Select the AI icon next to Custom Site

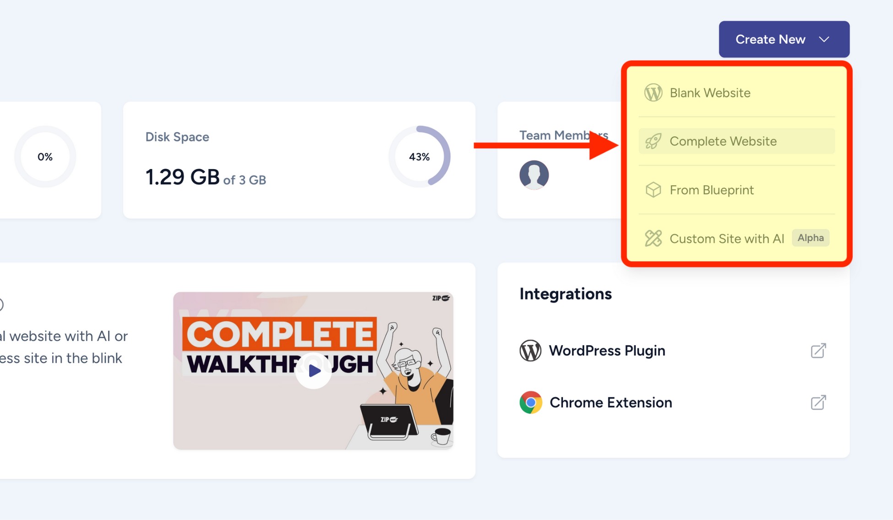[x=653, y=238]
